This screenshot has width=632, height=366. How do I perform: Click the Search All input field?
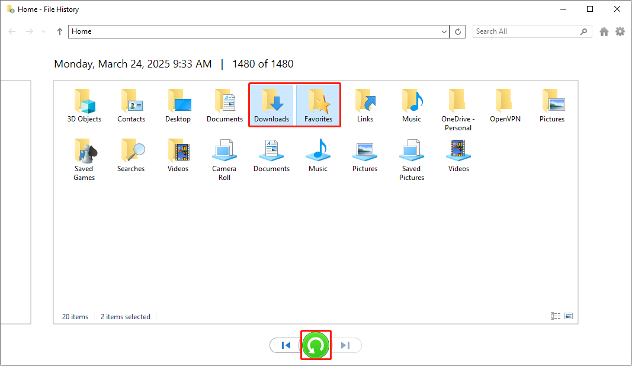coord(526,31)
